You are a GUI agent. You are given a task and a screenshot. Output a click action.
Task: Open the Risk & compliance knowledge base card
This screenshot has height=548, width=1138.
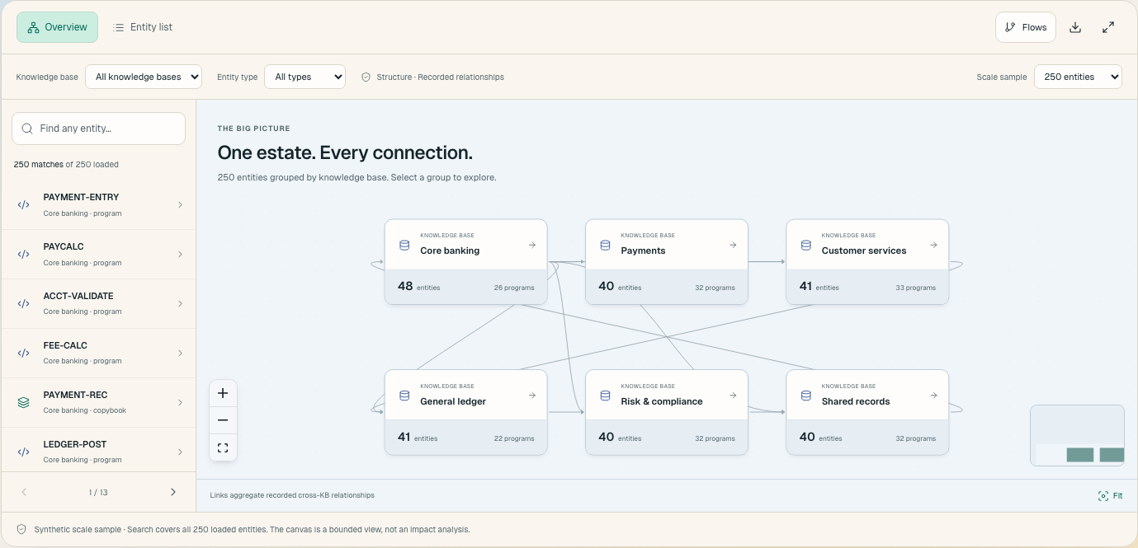tap(666, 412)
